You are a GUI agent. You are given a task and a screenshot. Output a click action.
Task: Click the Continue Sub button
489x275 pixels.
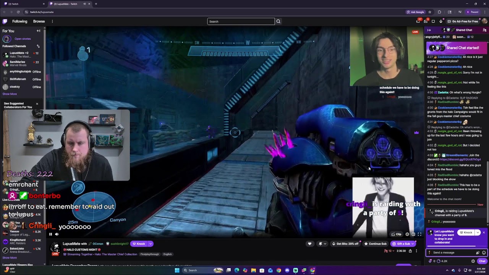point(376,244)
